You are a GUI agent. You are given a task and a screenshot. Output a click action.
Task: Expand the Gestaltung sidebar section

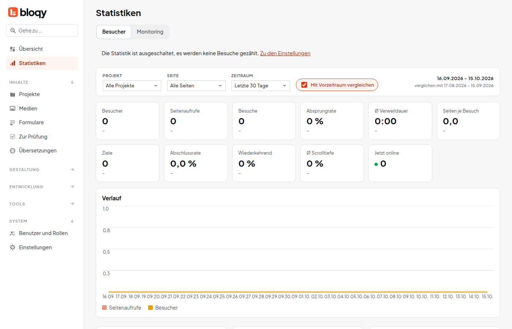(42, 170)
